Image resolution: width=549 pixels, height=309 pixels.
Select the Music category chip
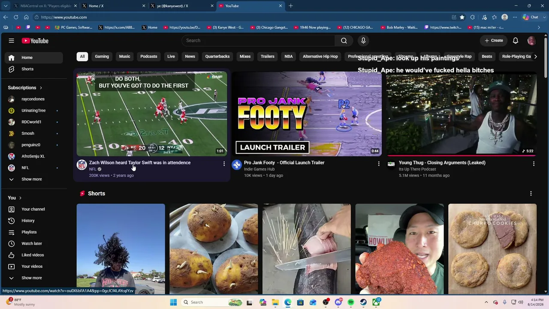124,56
